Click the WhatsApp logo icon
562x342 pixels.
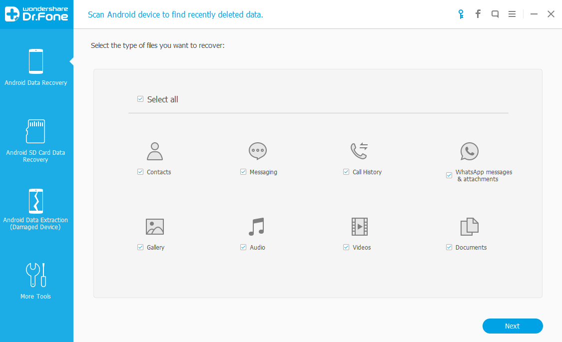(x=469, y=151)
